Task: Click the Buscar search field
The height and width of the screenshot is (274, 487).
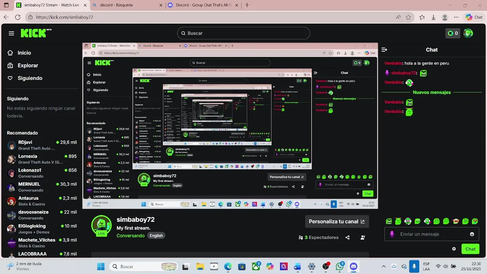Action: click(243, 33)
